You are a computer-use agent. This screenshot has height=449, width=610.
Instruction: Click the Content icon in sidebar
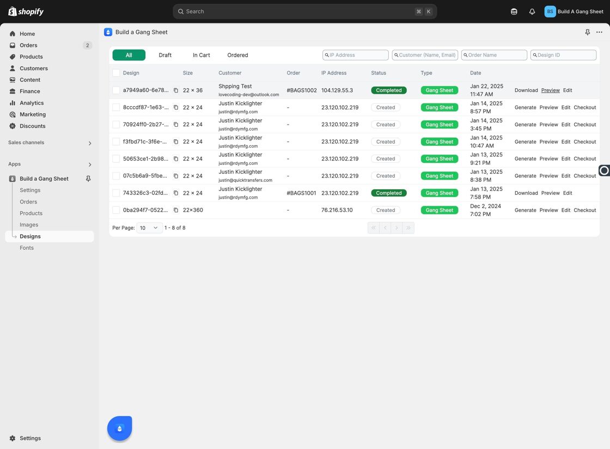(x=13, y=79)
